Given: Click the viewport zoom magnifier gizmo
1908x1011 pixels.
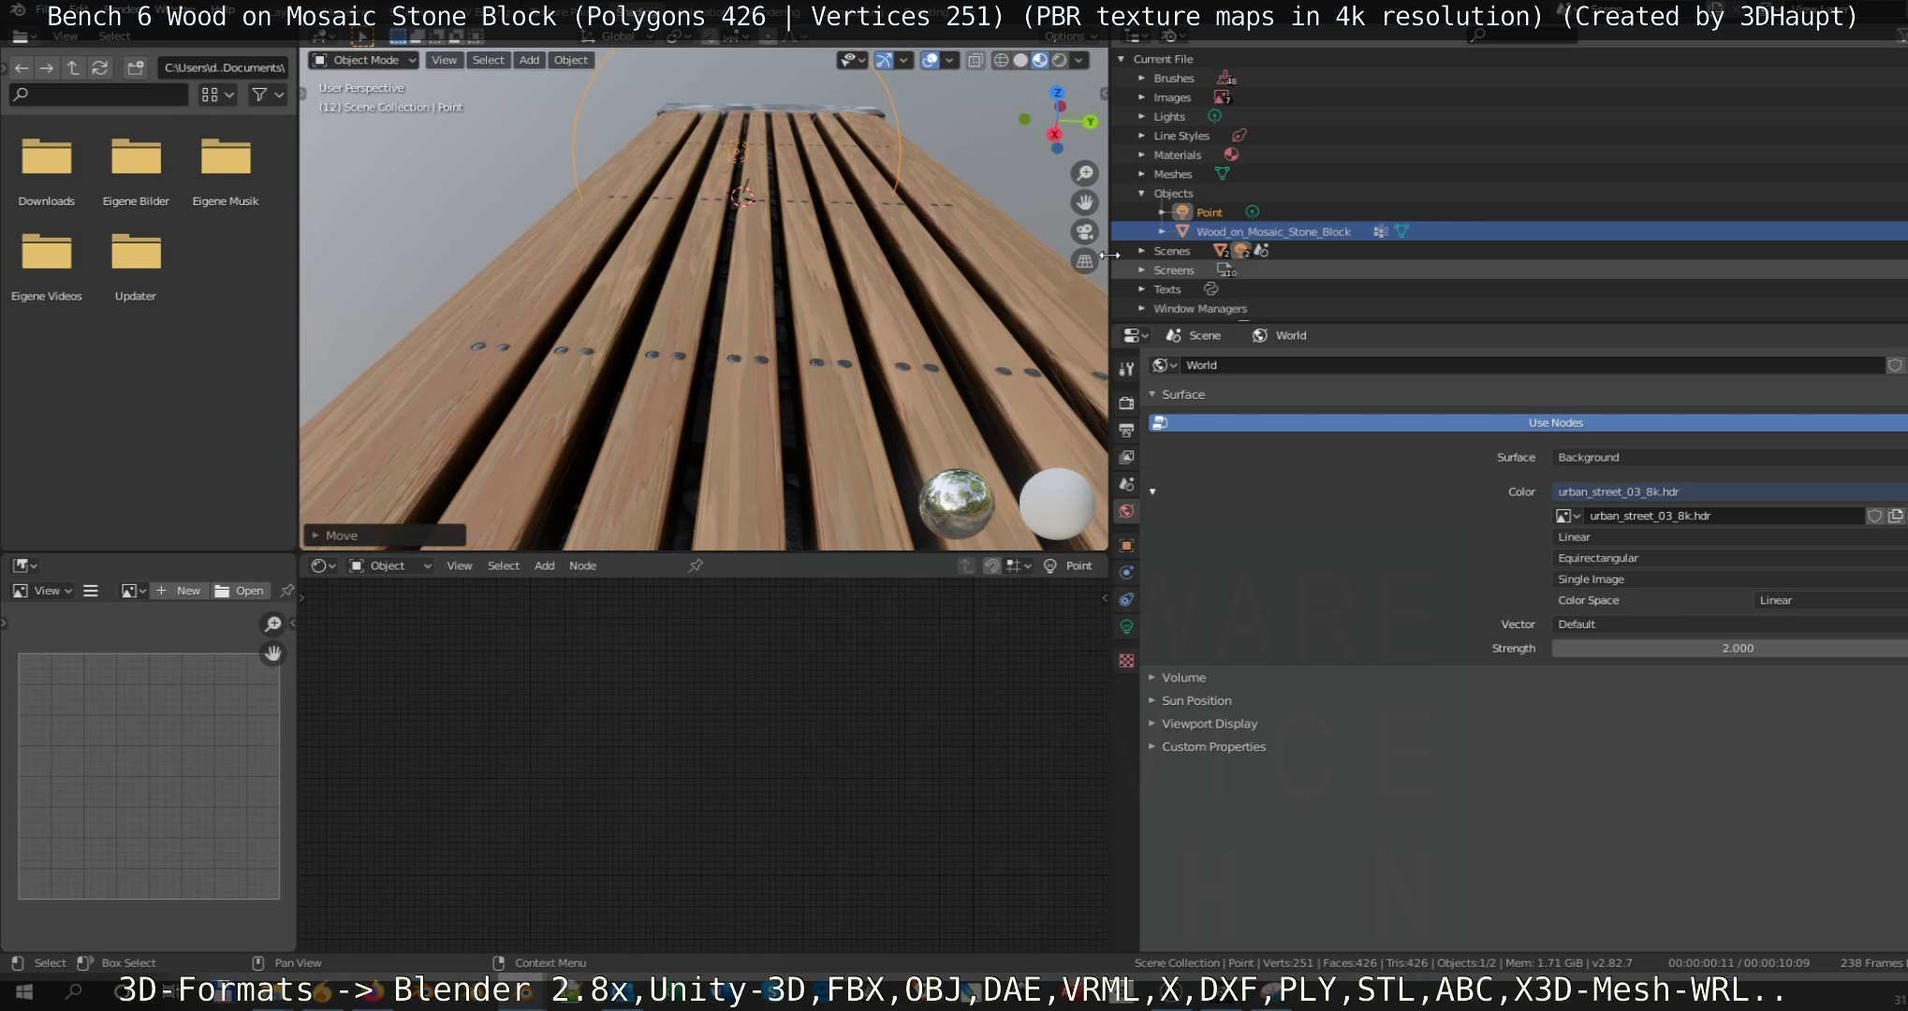Looking at the screenshot, I should (x=1084, y=173).
